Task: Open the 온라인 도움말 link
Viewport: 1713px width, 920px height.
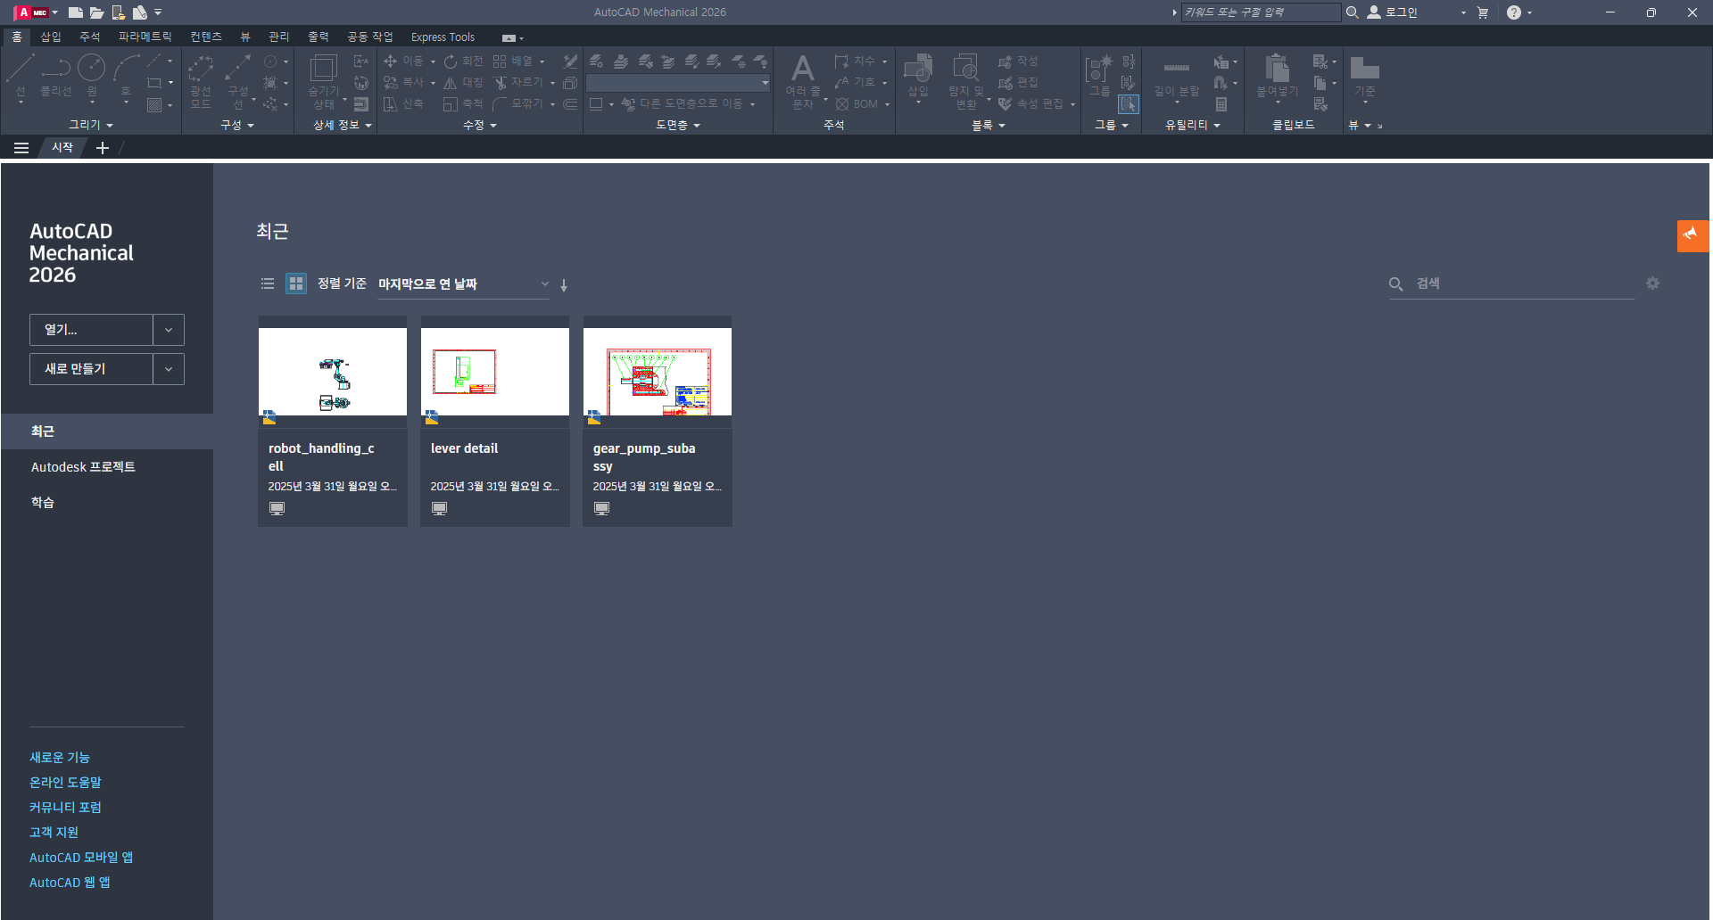Action: pyautogui.click(x=65, y=782)
